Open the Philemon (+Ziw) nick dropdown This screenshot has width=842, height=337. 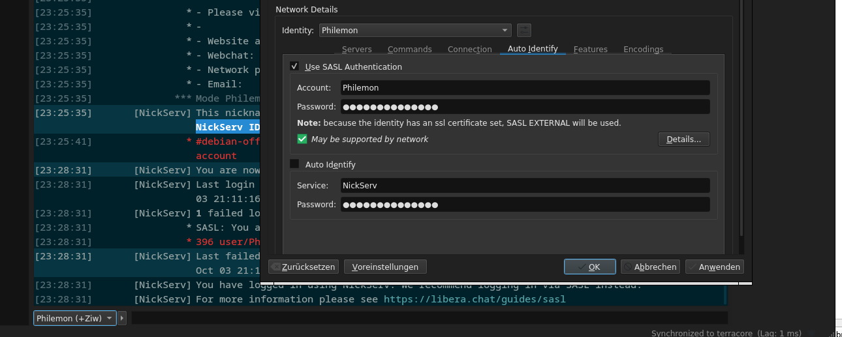[x=74, y=318]
